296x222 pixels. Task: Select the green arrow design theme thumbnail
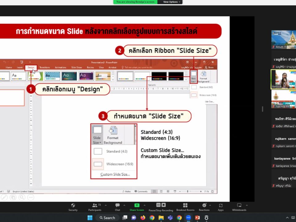[35, 76]
